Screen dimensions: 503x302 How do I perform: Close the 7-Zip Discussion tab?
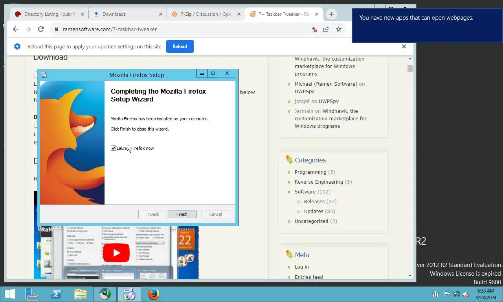239,14
